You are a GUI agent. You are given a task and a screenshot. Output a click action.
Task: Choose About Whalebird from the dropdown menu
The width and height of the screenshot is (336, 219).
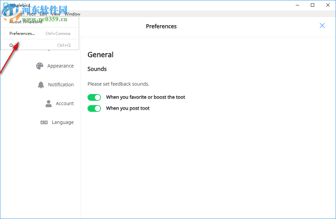pyautogui.click(x=26, y=22)
